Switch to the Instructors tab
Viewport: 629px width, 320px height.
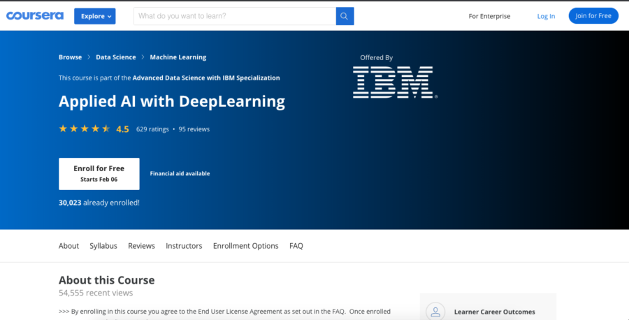(184, 246)
